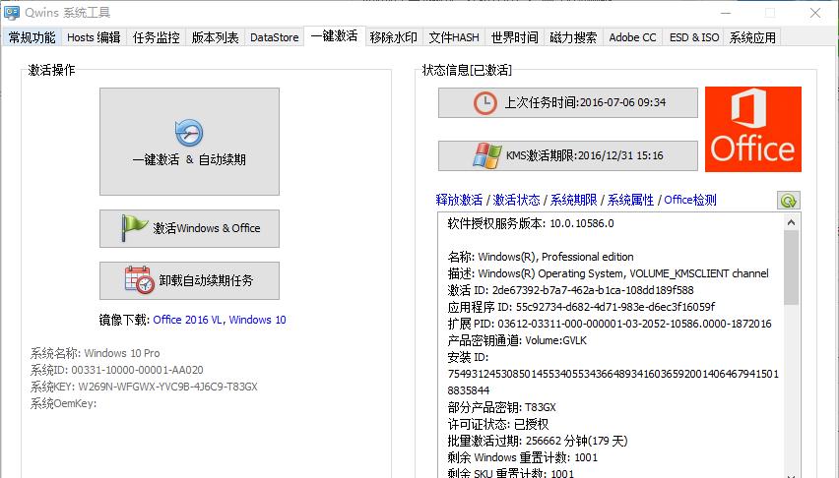Viewport: 839px width, 478px height.
Task: Click the 系统ID 00331-10000-00001-AA020 text
Action: click(116, 370)
